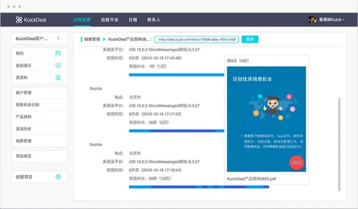Click the share link URL field
Screen dimensions: 358x209
tap(197, 39)
